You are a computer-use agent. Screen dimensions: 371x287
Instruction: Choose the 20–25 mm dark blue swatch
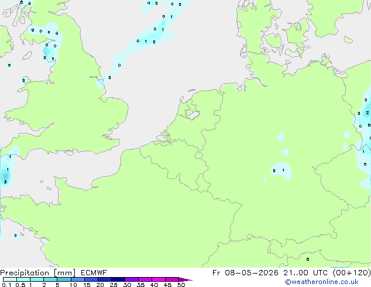(105, 279)
